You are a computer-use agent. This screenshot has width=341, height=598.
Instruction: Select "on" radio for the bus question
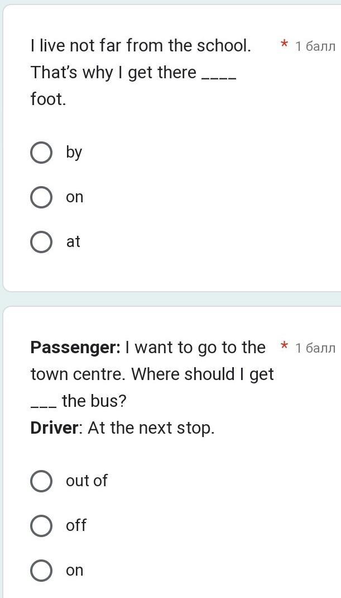[x=41, y=571]
